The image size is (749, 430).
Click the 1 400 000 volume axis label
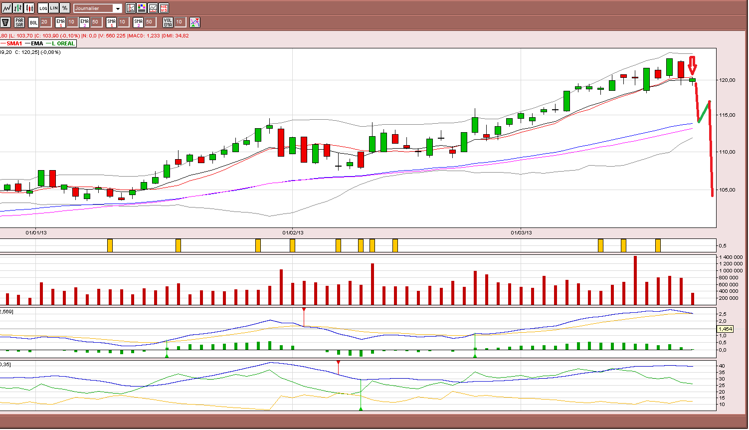click(731, 257)
